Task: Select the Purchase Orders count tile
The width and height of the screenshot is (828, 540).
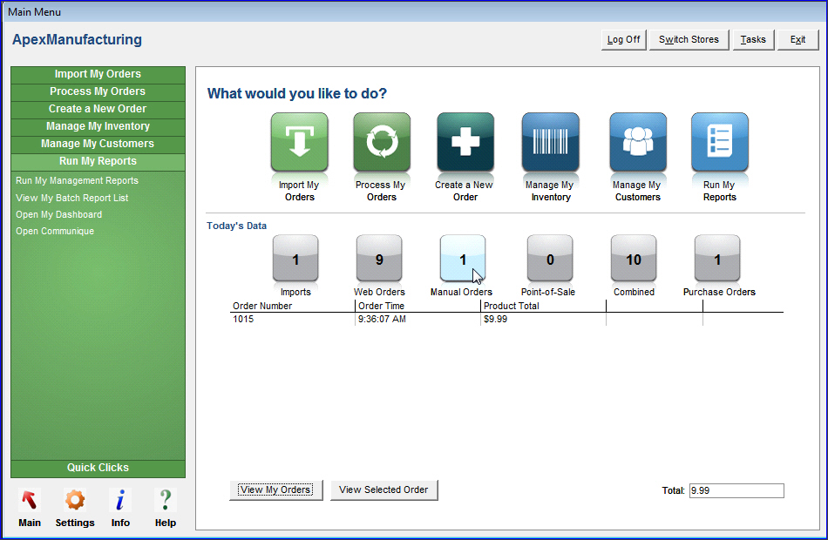Action: click(717, 259)
